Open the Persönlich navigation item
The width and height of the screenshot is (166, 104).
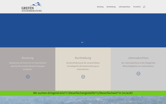pyautogui.click(x=137, y=7)
